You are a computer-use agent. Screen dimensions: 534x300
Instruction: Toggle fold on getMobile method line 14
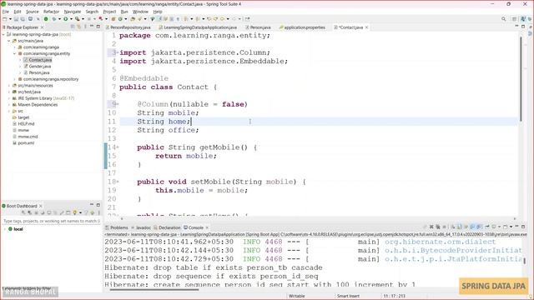118,147
